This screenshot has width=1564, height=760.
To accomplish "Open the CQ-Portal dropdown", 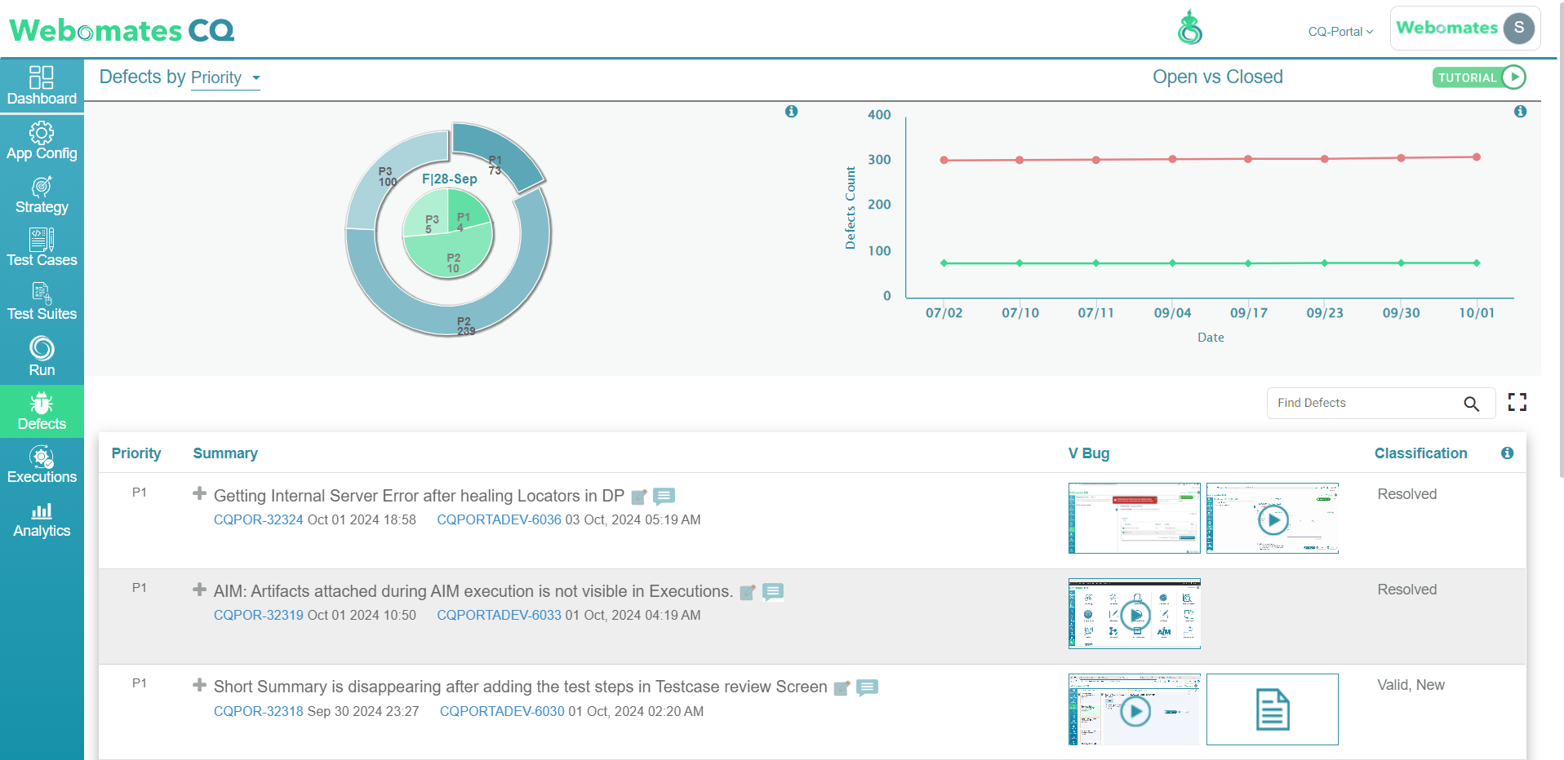I will (x=1340, y=32).
